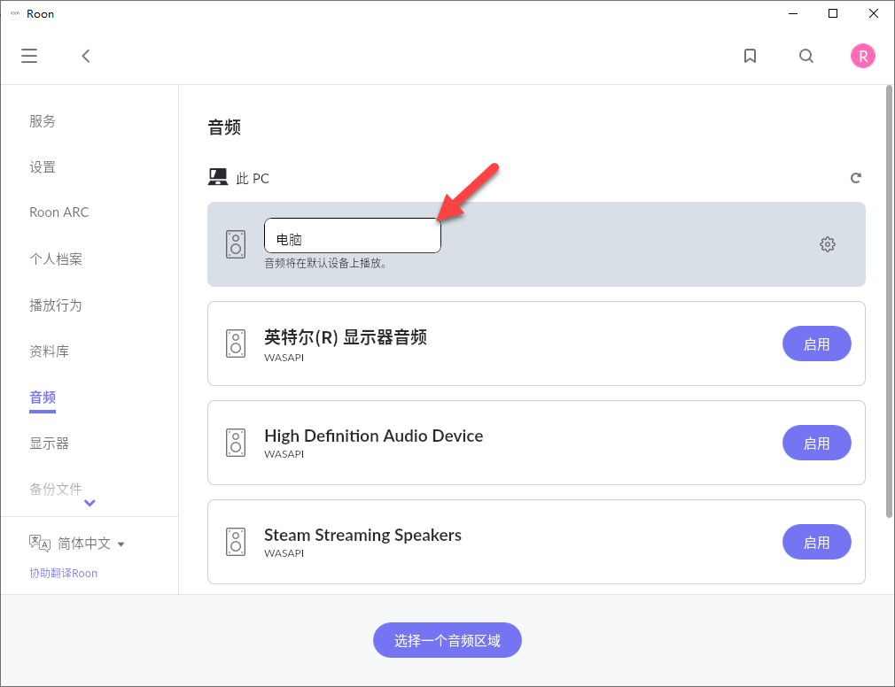
Task: Click the Roon app icon in title bar
Action: click(15, 13)
